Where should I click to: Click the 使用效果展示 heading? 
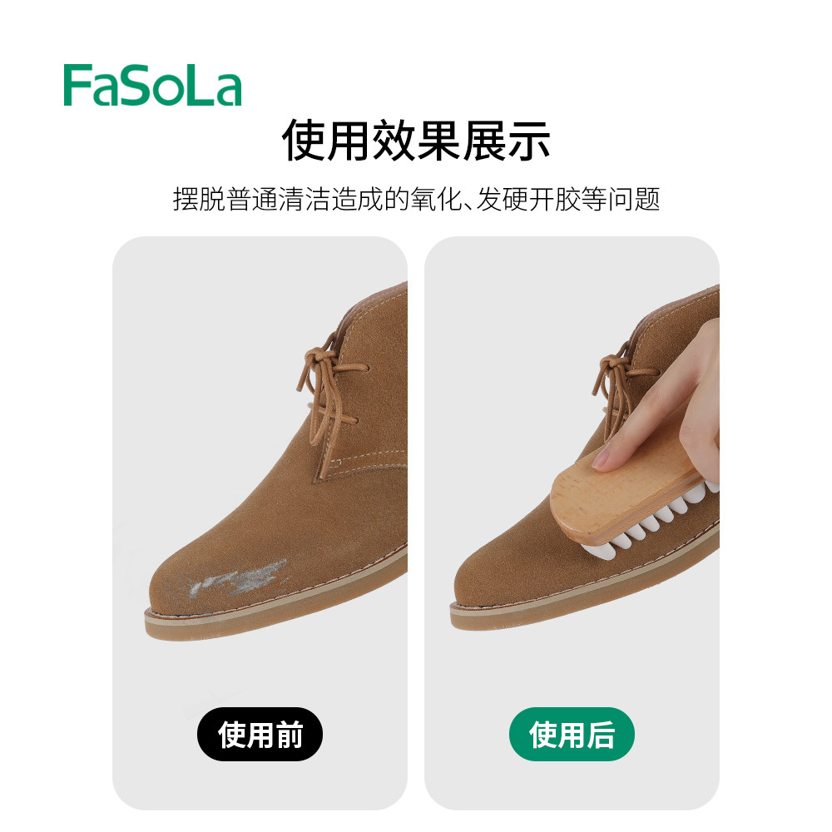[416, 140]
